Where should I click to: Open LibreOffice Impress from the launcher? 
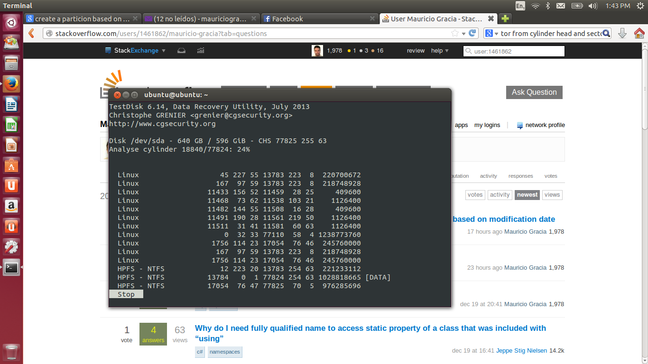click(x=11, y=145)
